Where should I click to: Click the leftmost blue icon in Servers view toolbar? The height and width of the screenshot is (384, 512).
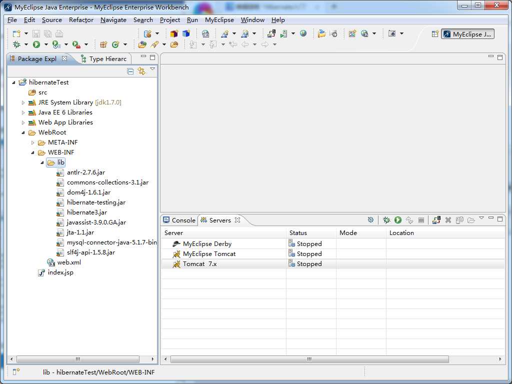(370, 220)
